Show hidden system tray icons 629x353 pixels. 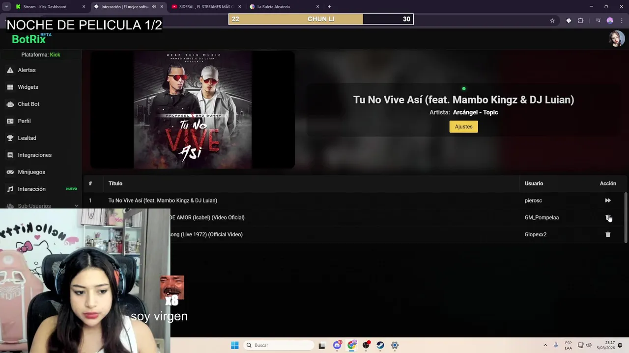(x=545, y=345)
